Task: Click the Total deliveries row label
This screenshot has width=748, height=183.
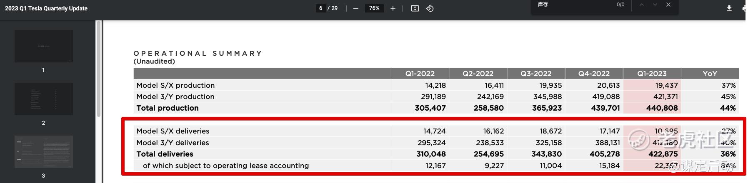Action: pos(165,154)
